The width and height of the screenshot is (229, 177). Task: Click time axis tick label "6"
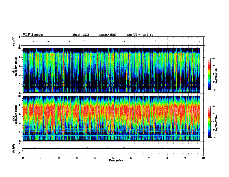coord(131,158)
